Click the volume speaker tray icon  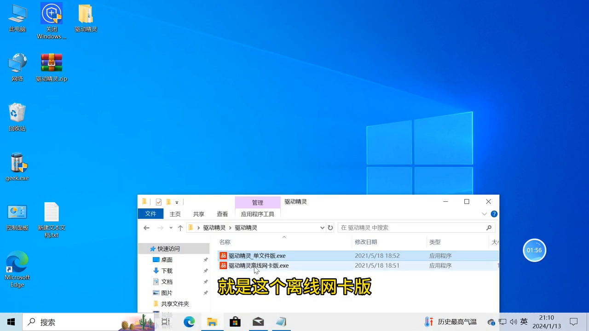[513, 322]
